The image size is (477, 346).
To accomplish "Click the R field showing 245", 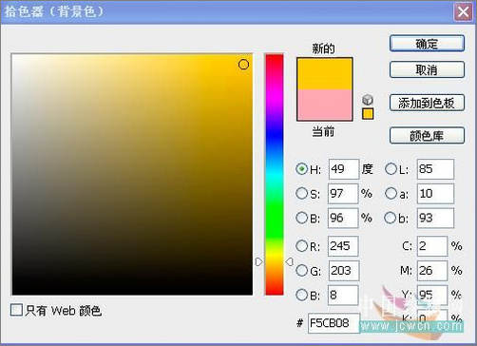I will (343, 246).
